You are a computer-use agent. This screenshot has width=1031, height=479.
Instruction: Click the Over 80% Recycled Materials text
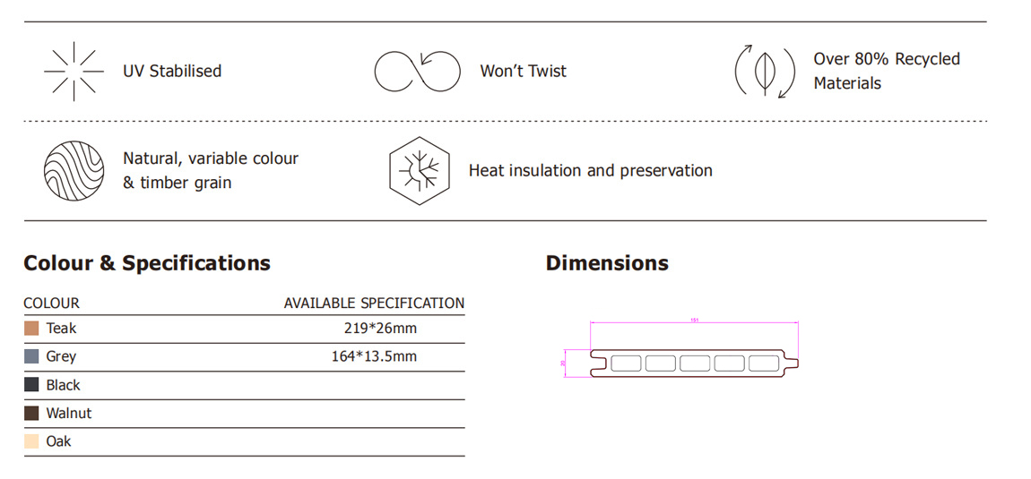[x=886, y=71]
